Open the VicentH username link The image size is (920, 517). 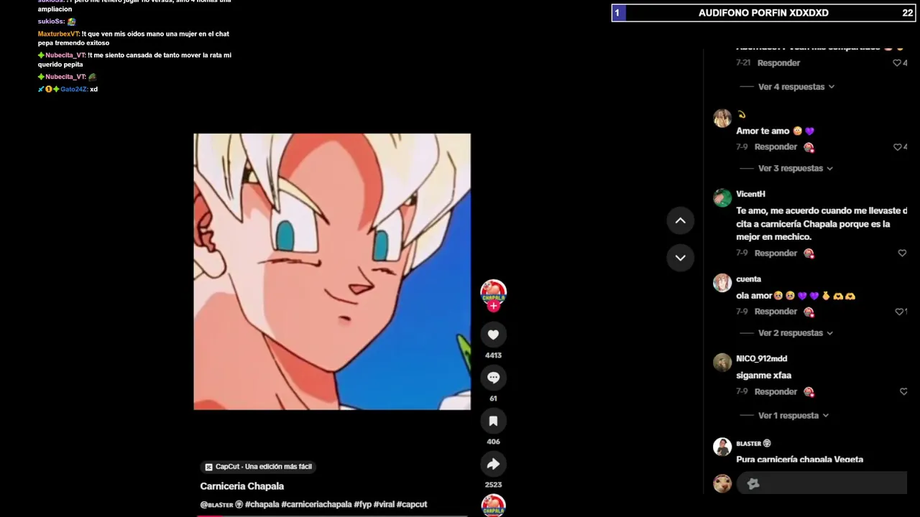pos(750,195)
